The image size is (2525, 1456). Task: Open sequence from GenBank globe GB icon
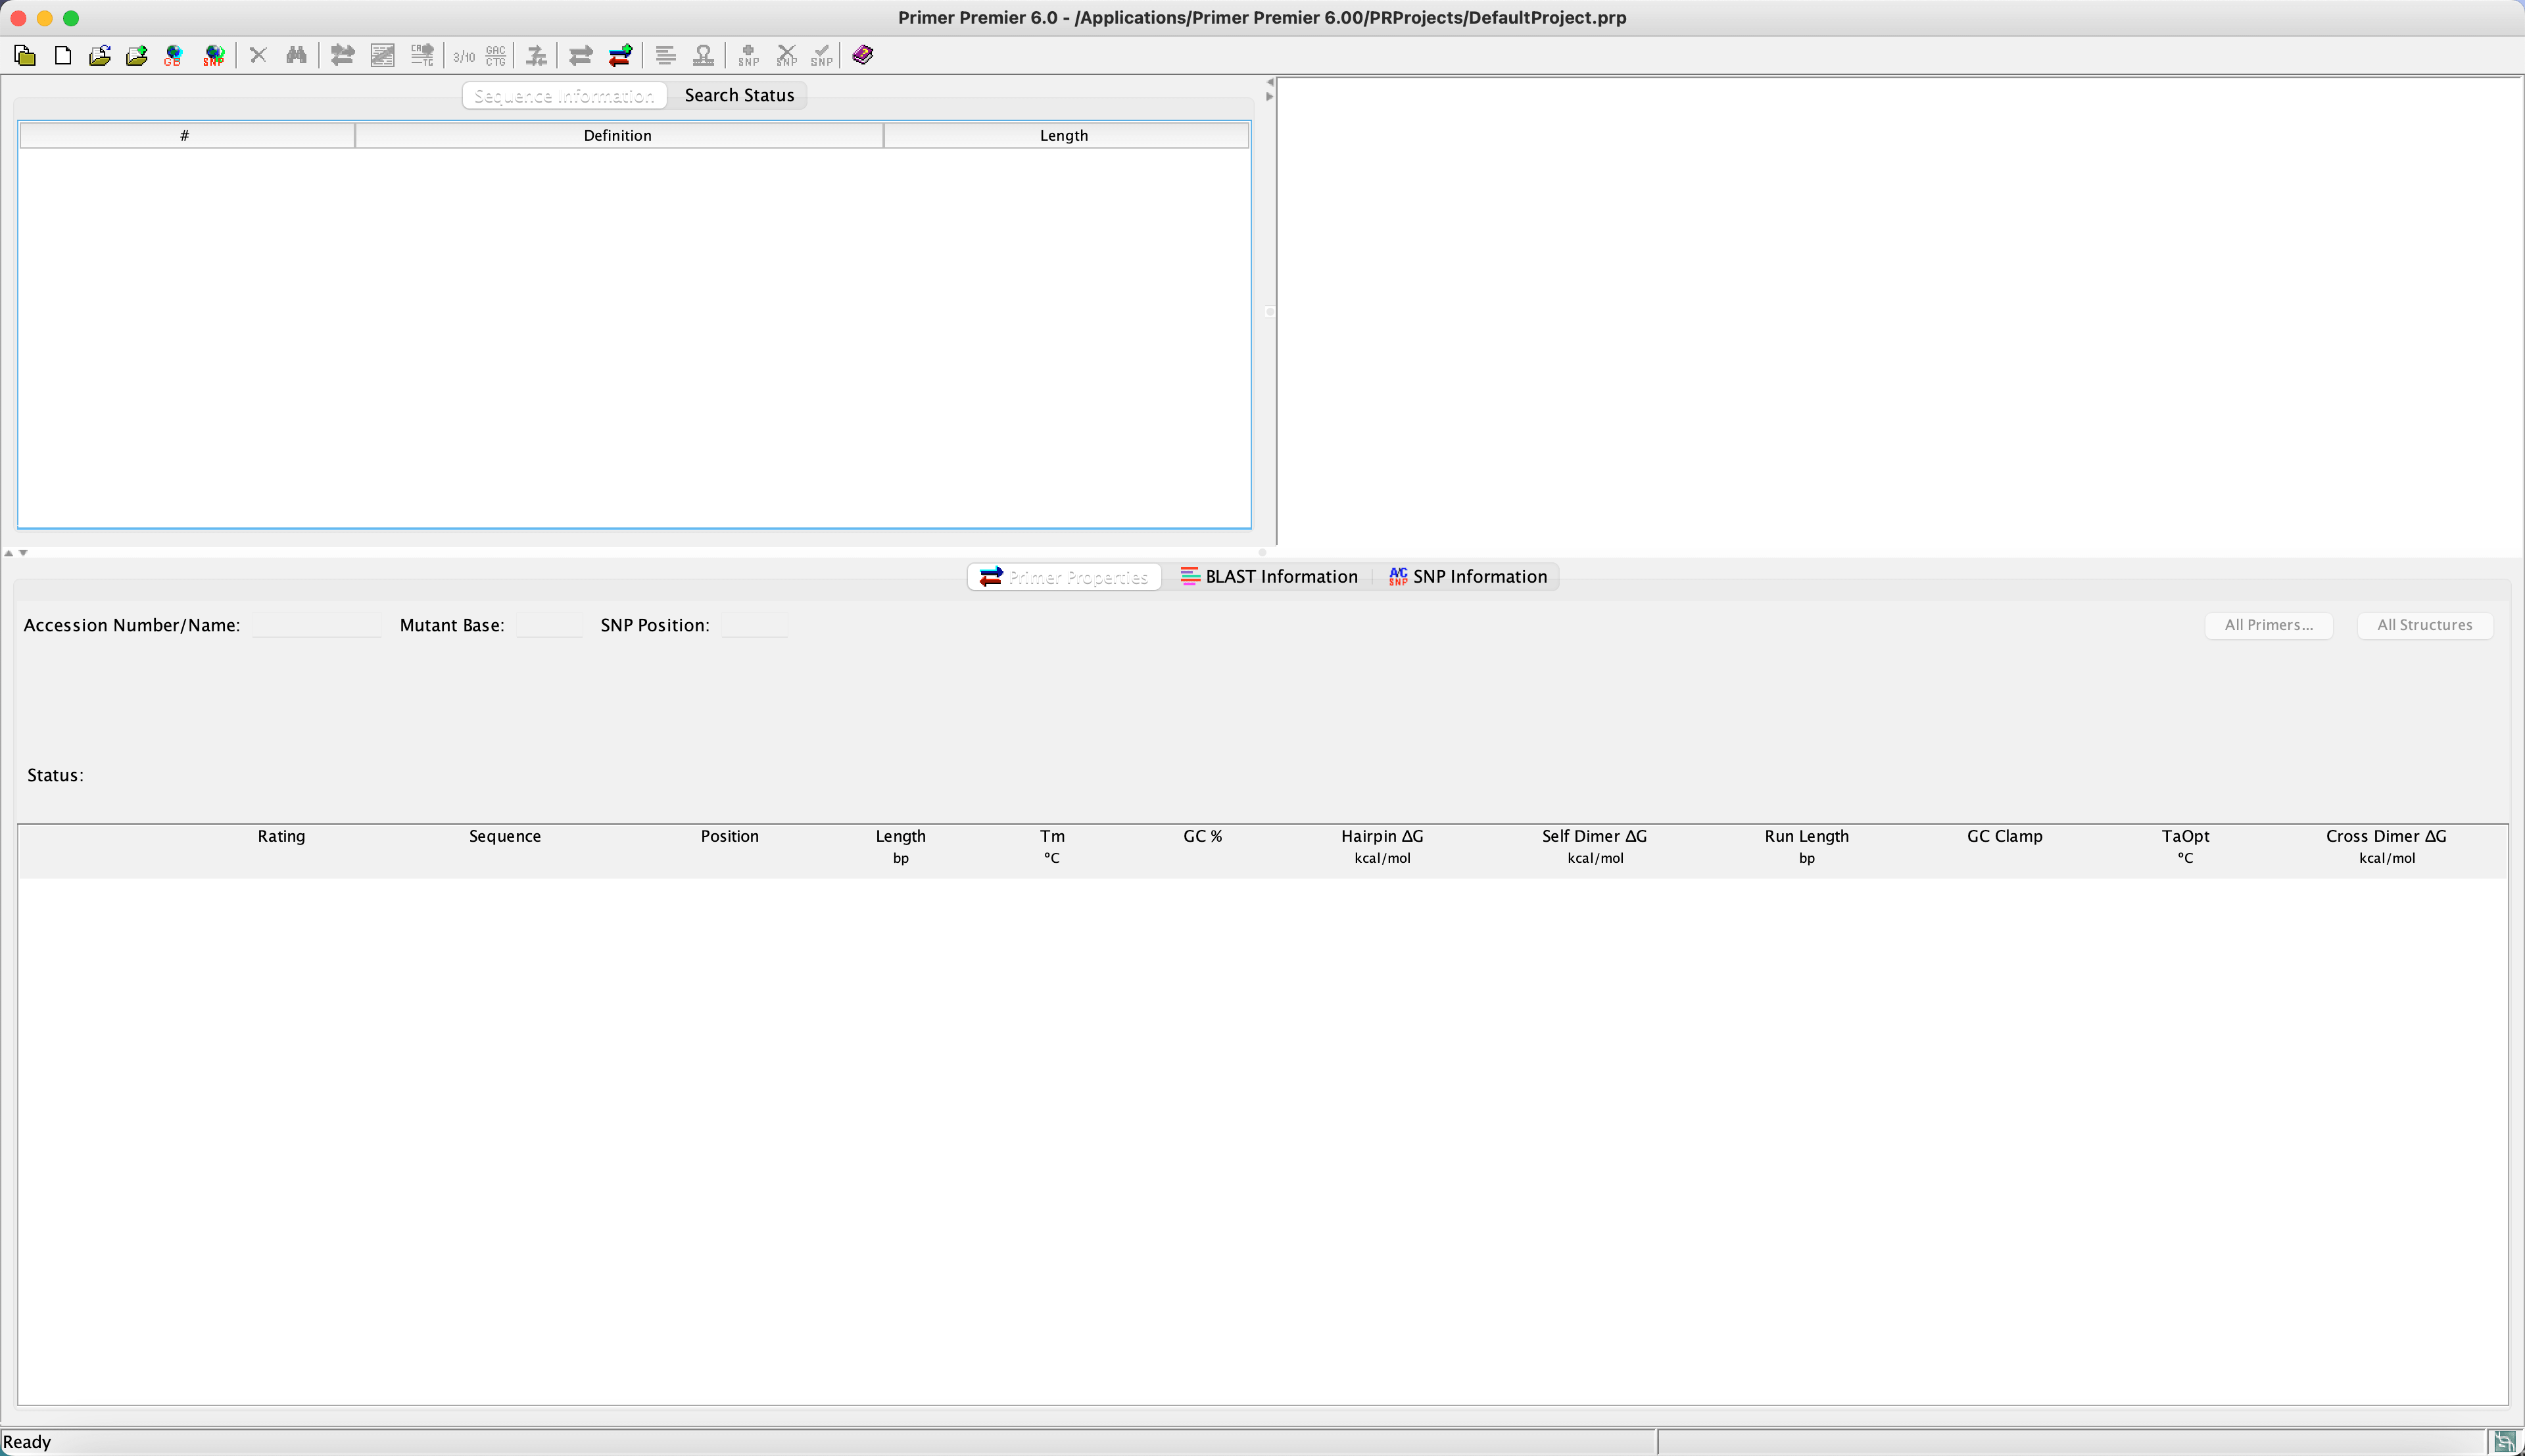pos(174,55)
